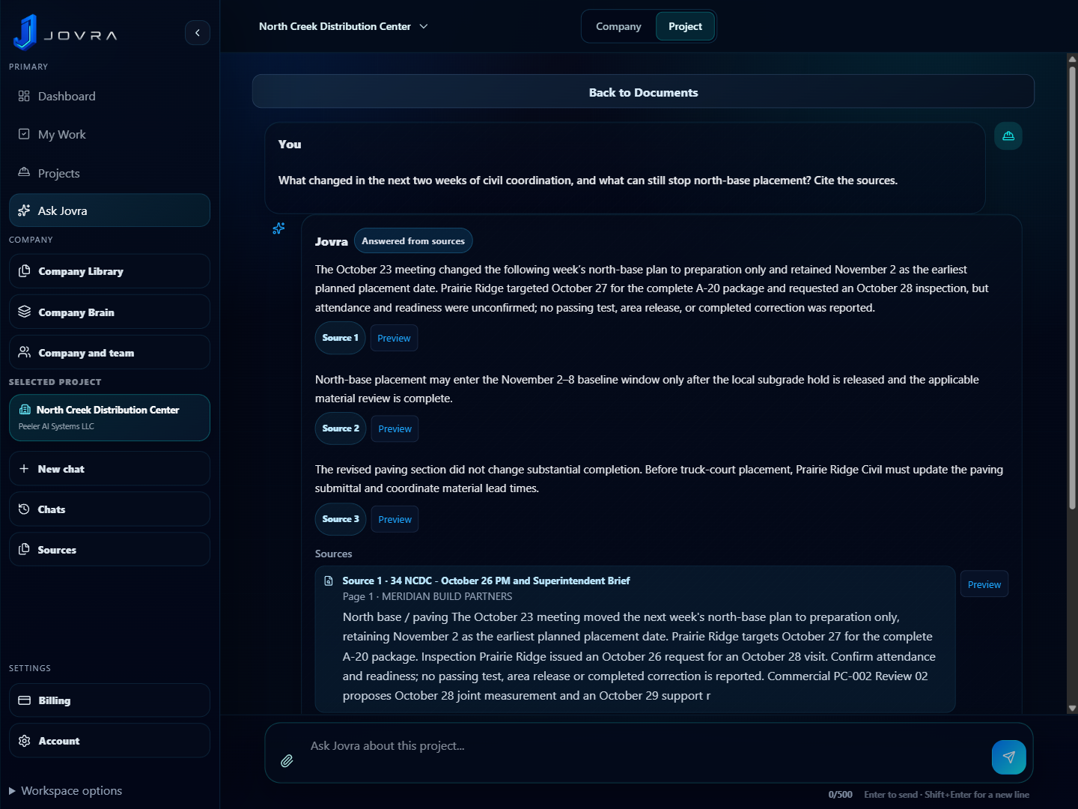Click the paperclip attach icon
This screenshot has height=809, width=1078.
tap(287, 760)
